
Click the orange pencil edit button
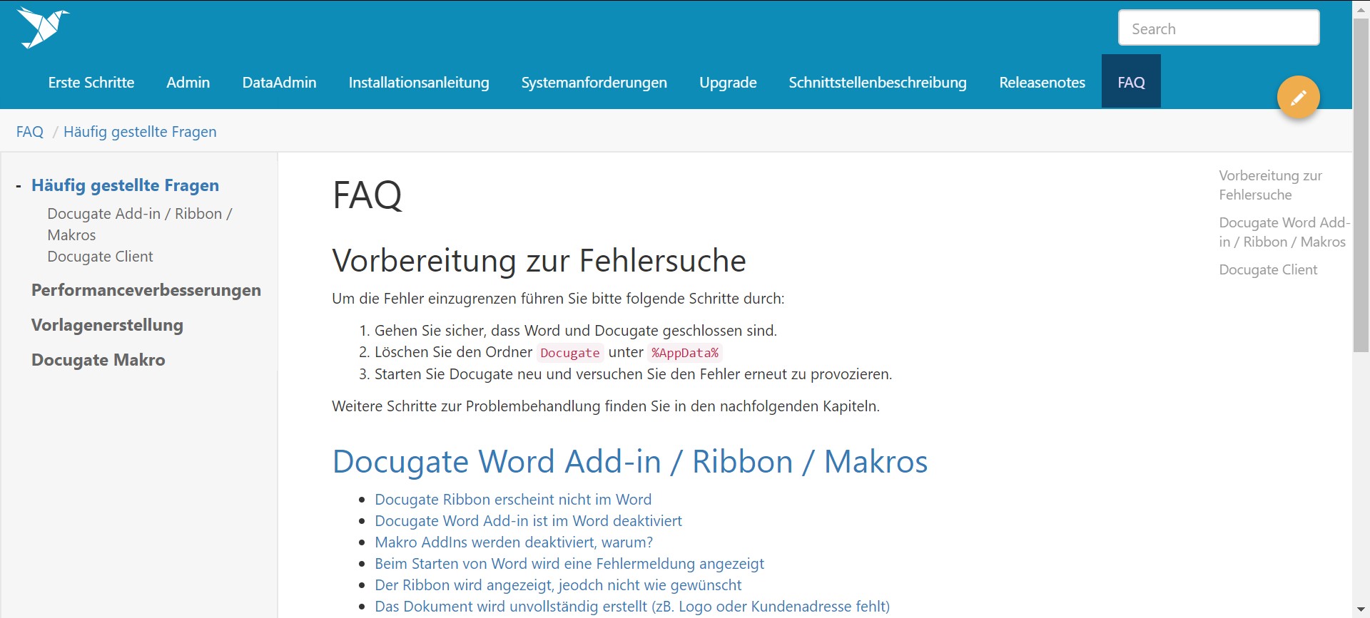[1298, 97]
